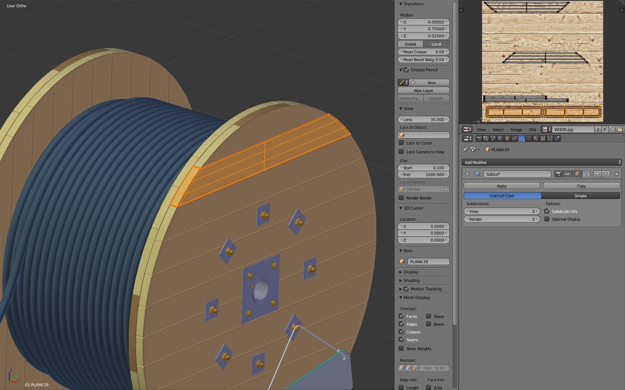Toggle Subsurf viewport visibility eye icon

point(567,174)
